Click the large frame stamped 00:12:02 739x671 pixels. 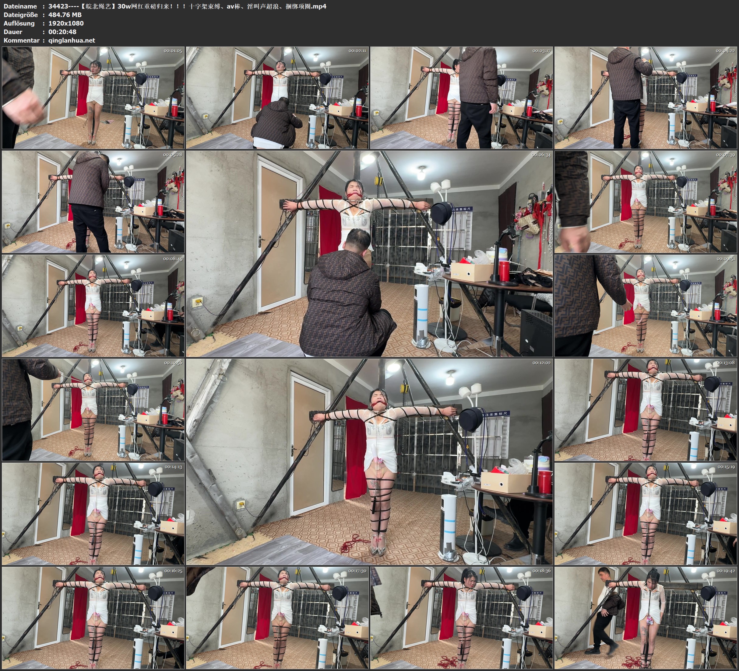tap(370, 461)
